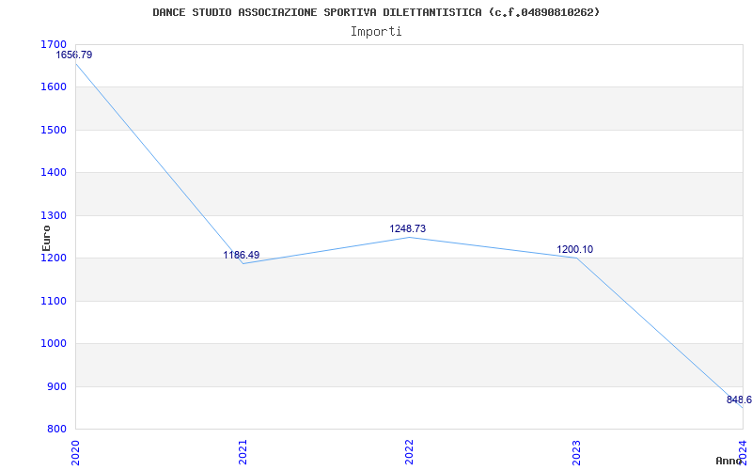Click the 2021 x-axis year label
Screen dimensions: 752x470
point(243,452)
